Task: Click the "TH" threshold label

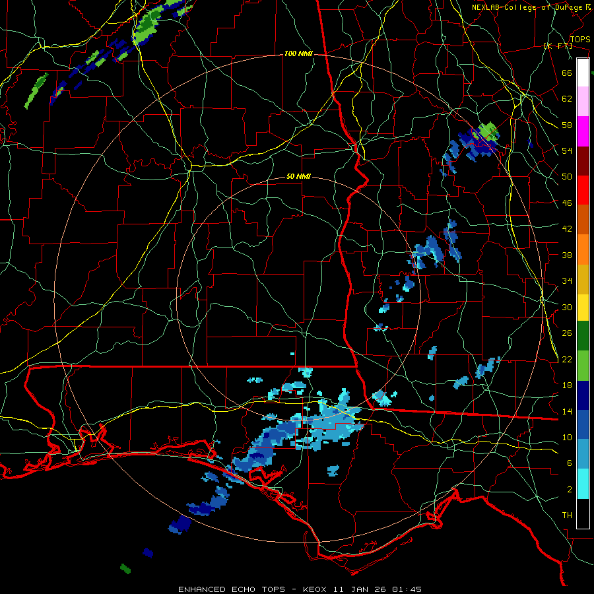Action: [x=567, y=515]
